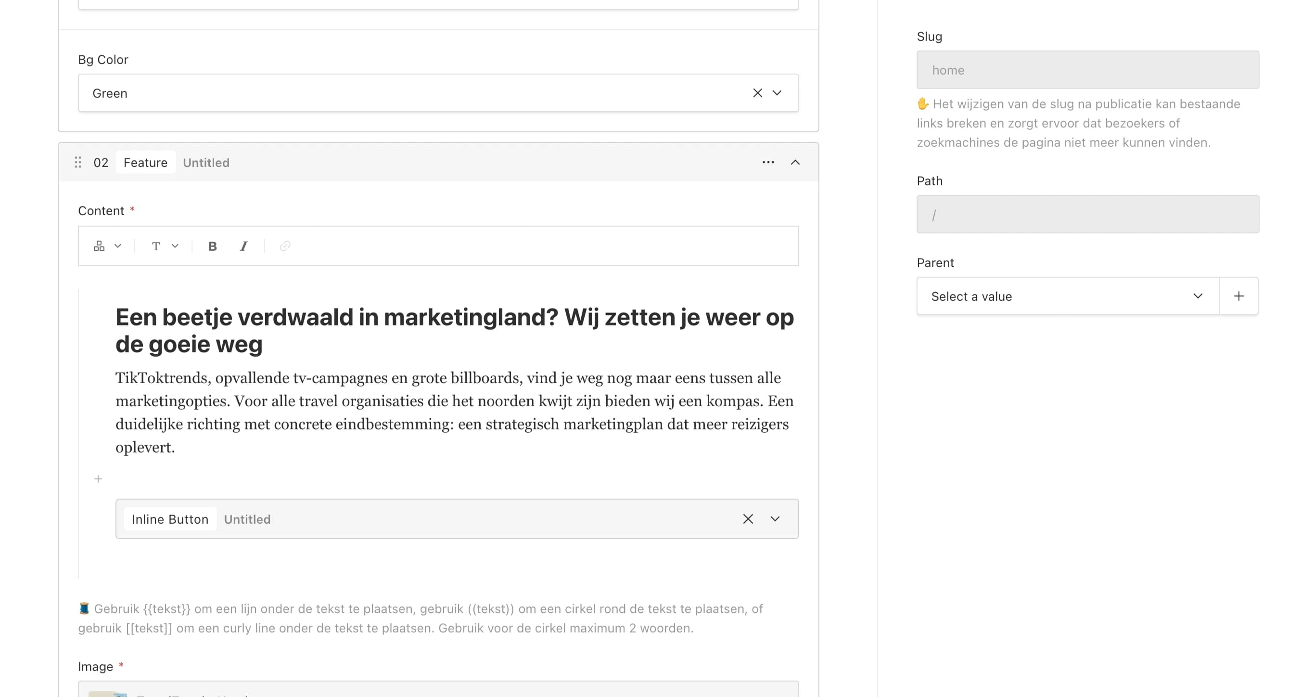Viewport: 1314px width, 697px height.
Task: Click Untitled label on the Inline Button
Action: [247, 519]
